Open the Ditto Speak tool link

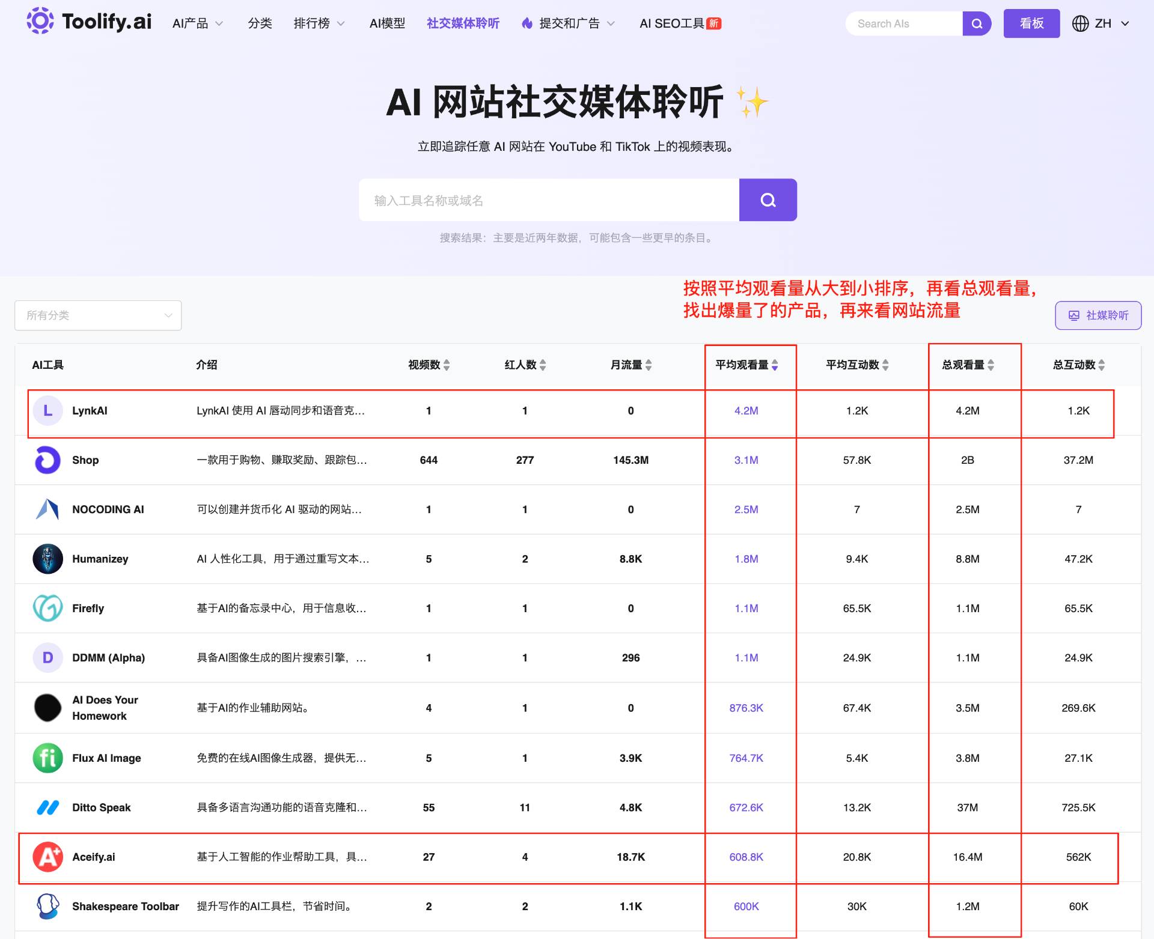coord(102,807)
